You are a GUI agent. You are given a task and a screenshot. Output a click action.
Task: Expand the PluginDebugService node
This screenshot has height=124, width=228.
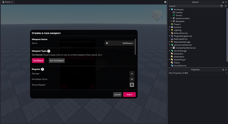[170, 36]
